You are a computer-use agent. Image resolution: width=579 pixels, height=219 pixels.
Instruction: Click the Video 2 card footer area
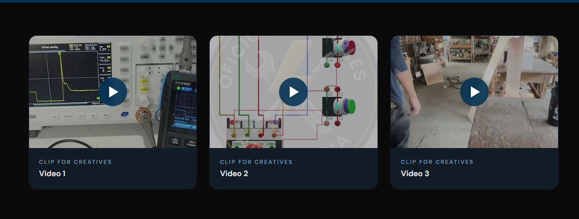click(x=293, y=168)
